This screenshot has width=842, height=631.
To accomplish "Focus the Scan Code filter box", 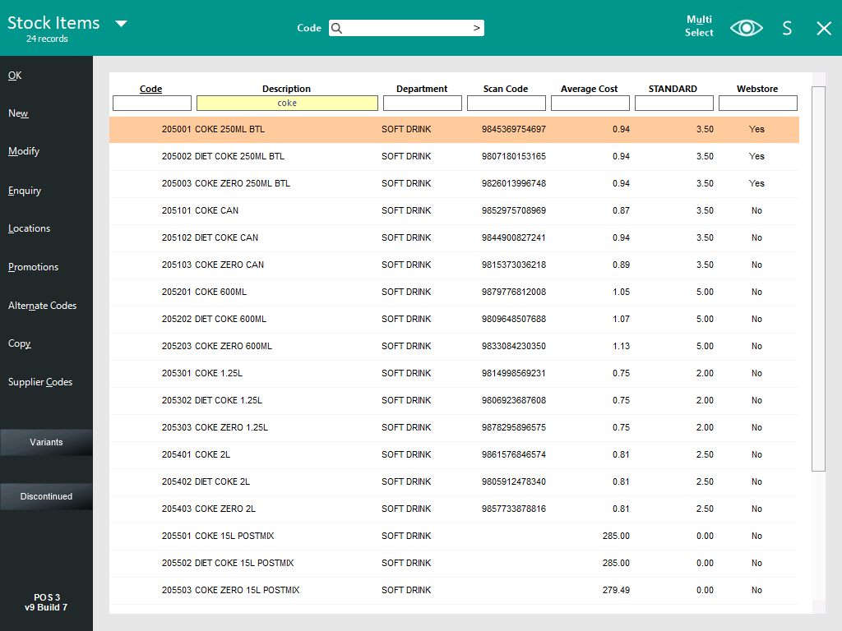I will (x=507, y=103).
